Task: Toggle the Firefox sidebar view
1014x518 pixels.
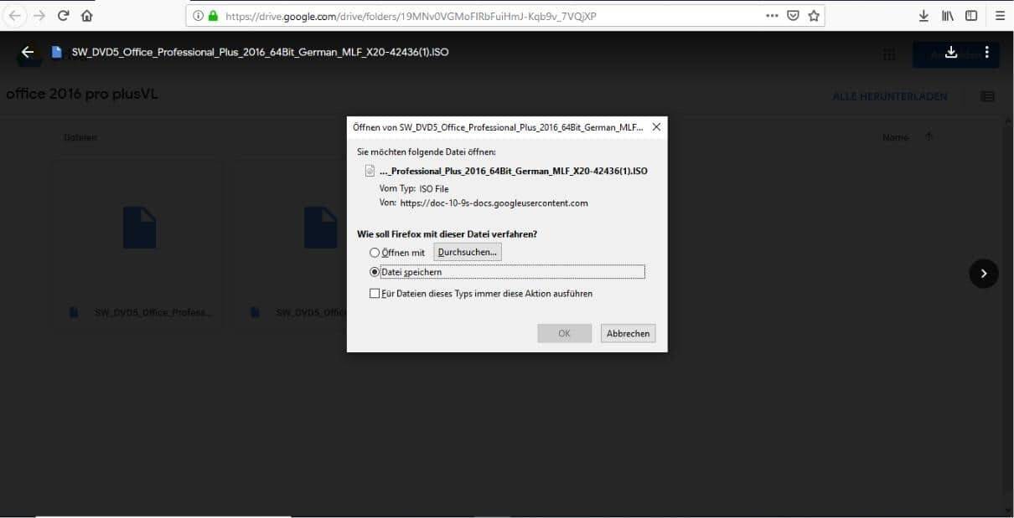Action: (971, 16)
